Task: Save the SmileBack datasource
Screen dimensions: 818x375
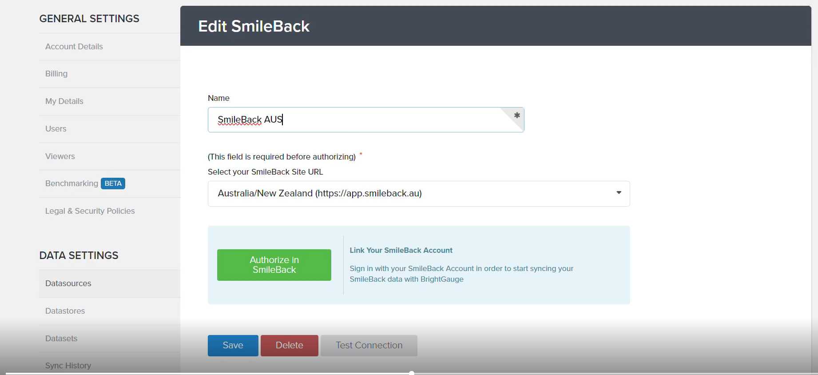Action: point(233,345)
